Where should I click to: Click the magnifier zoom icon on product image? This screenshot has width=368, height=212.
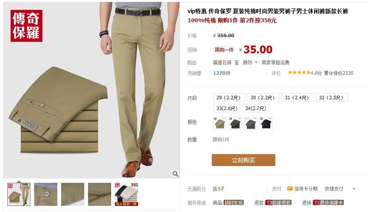tap(175, 174)
